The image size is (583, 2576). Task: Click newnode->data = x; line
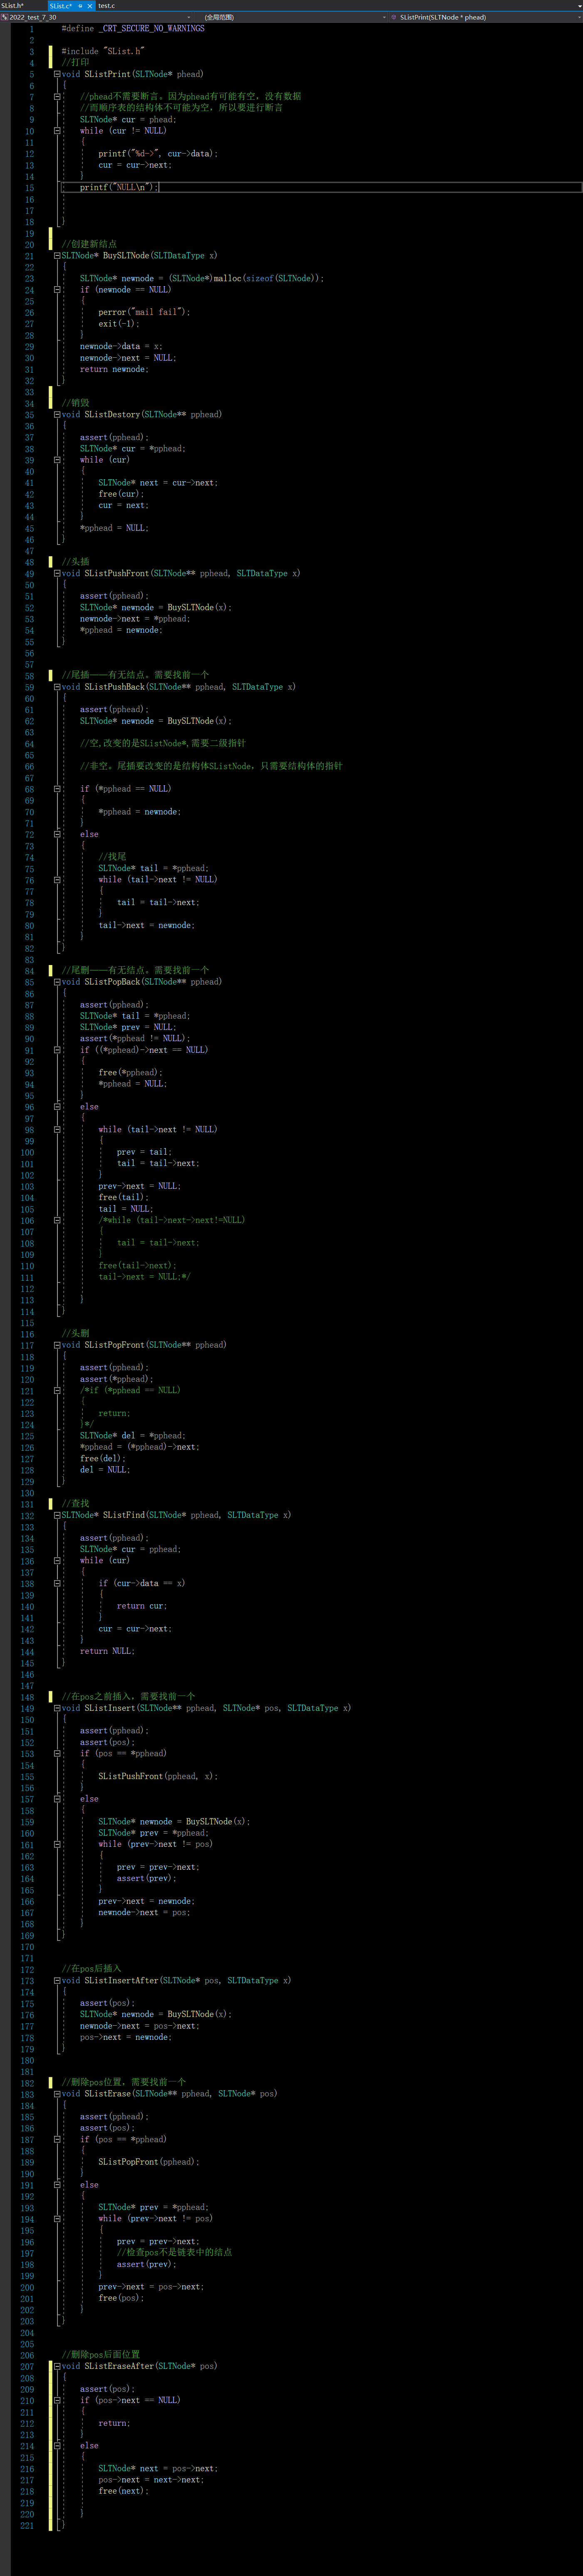click(x=121, y=347)
